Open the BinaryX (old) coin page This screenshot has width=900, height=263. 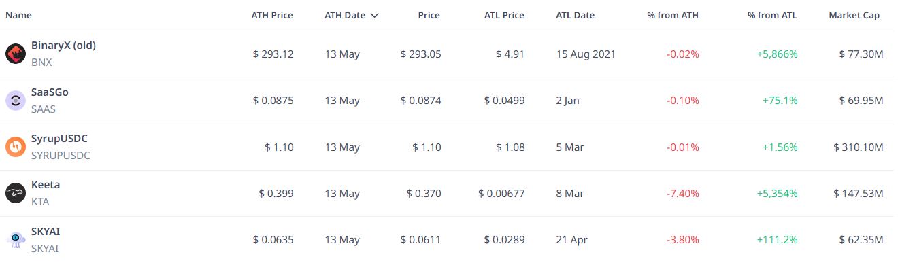tap(63, 46)
